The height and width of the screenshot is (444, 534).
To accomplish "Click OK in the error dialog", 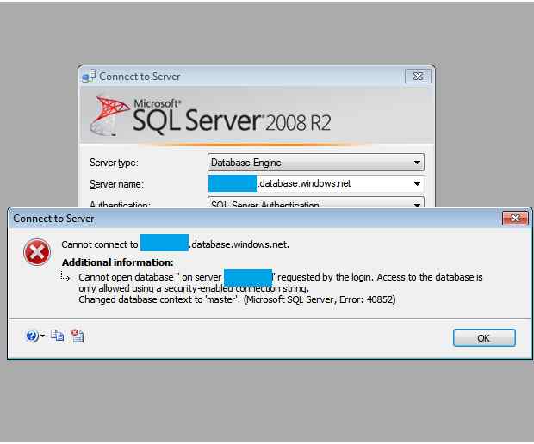I will 484,338.
